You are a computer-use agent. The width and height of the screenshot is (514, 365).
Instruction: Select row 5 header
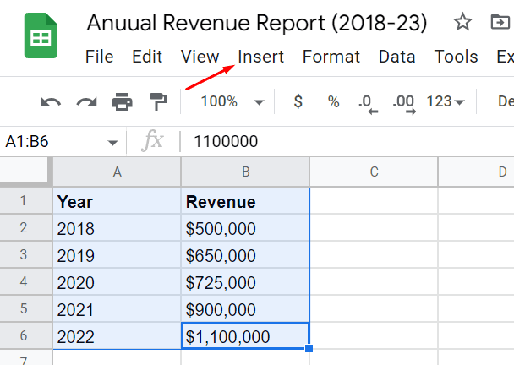(26, 308)
